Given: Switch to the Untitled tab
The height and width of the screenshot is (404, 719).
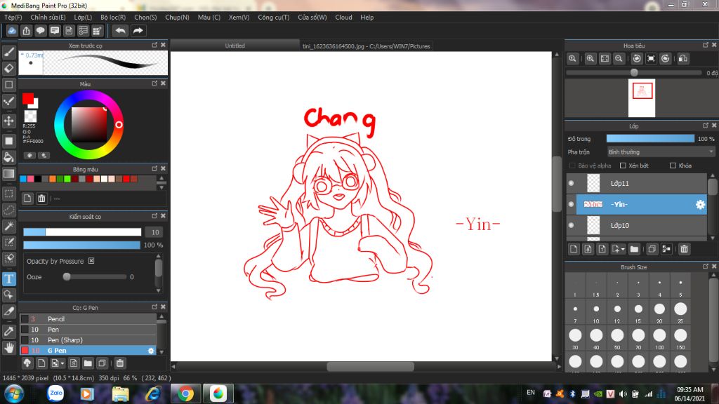Looking at the screenshot, I should point(235,46).
